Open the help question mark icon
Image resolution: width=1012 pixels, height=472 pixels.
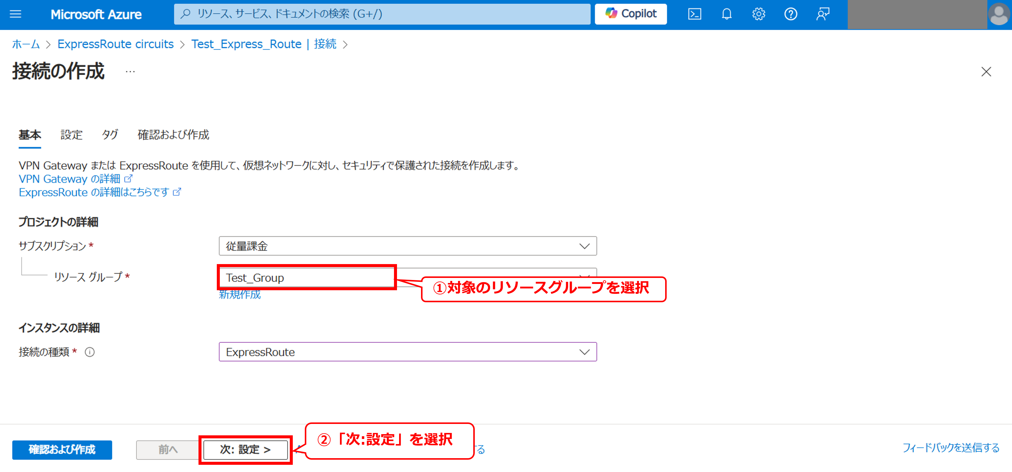[x=790, y=14]
